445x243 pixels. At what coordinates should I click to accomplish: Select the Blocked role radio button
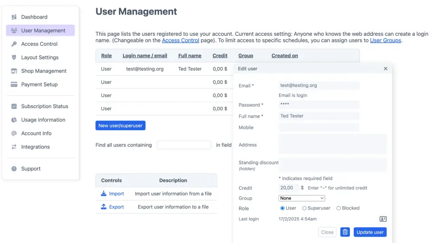(x=338, y=208)
